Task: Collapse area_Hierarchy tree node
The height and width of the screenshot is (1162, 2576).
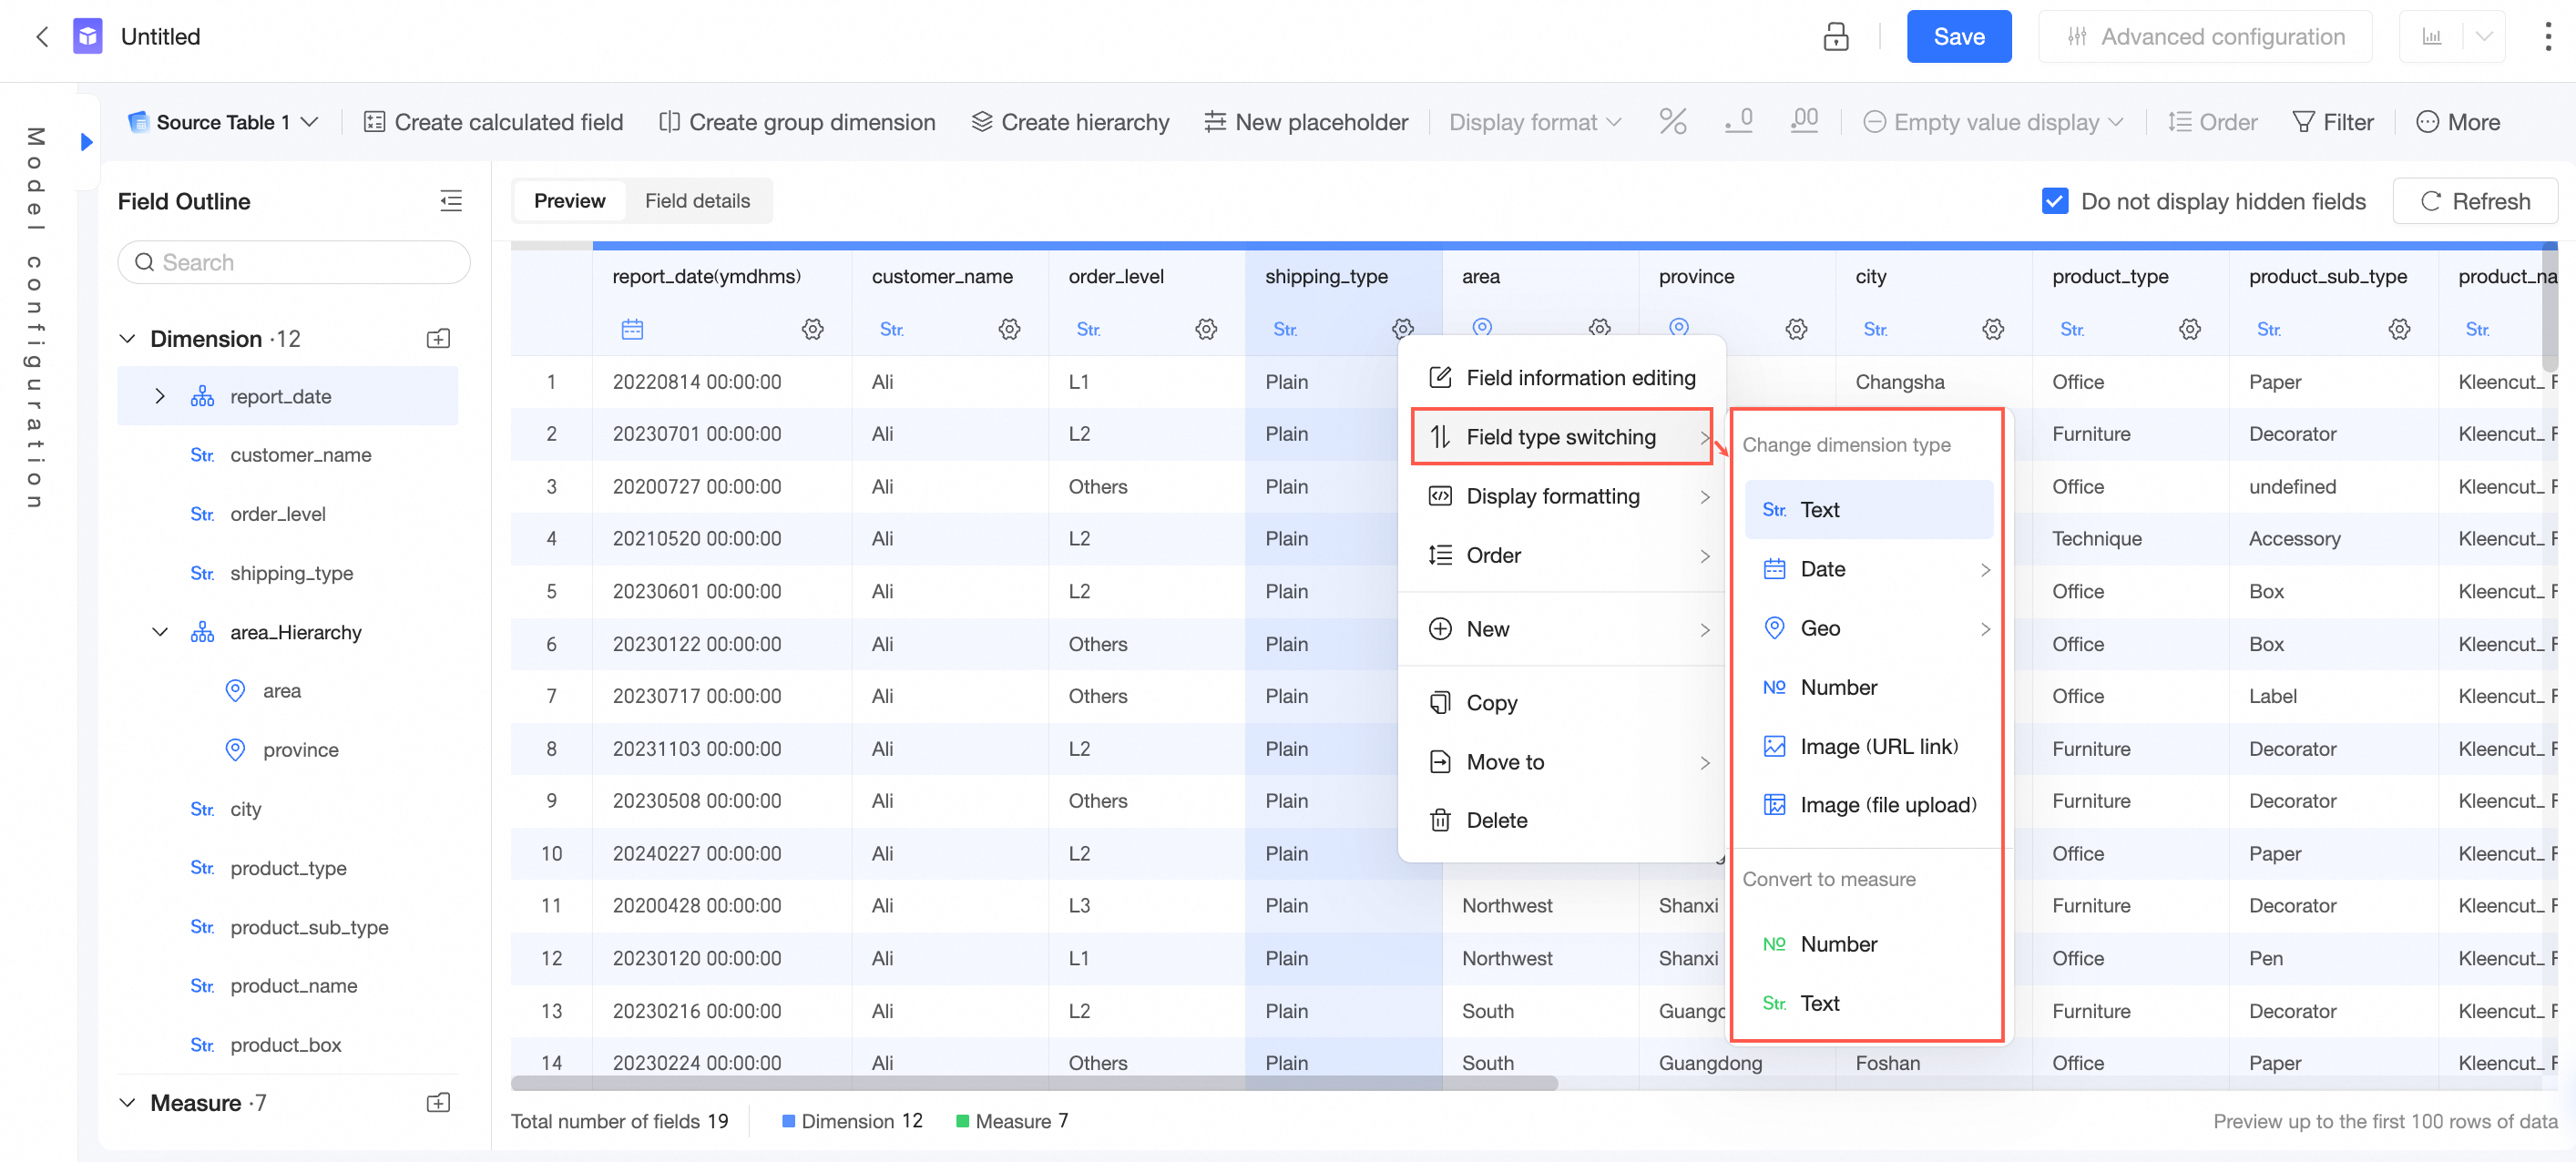Action: pyautogui.click(x=159, y=632)
